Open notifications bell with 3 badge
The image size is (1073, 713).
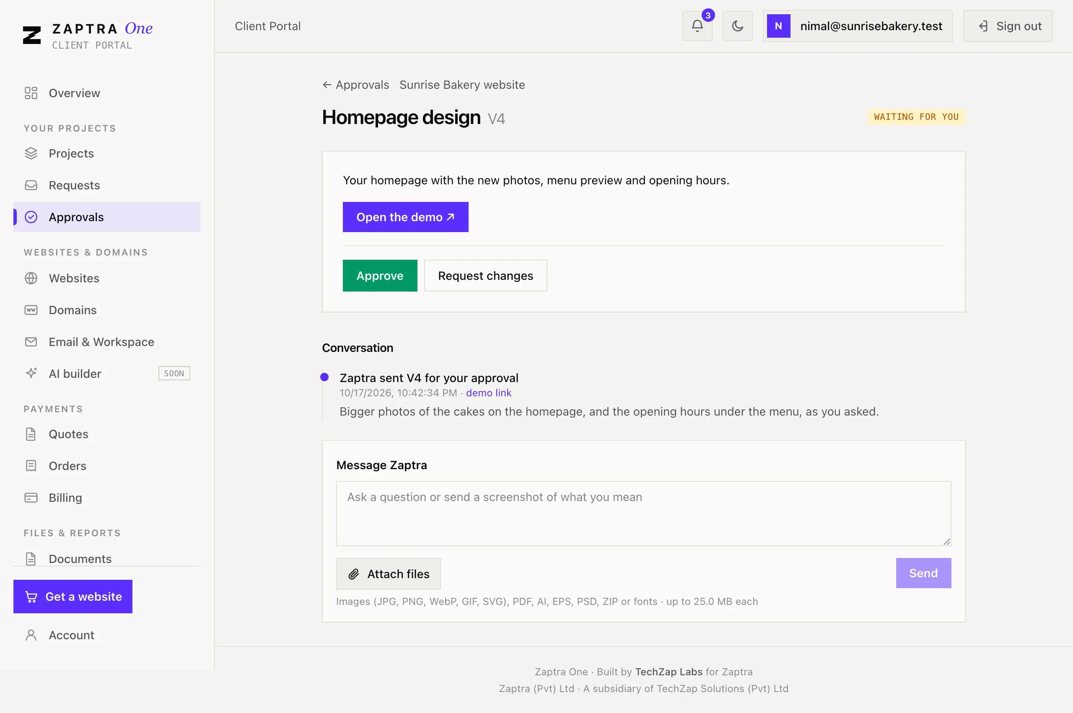pos(697,26)
